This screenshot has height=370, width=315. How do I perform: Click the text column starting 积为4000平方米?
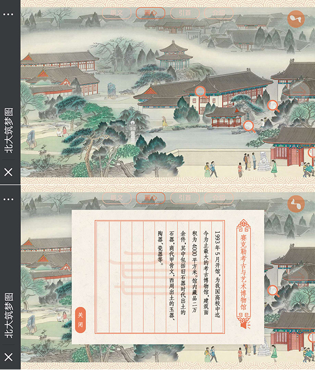click(194, 271)
